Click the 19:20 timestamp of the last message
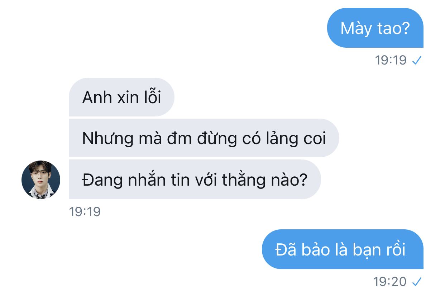This screenshot has width=445, height=296. (390, 282)
